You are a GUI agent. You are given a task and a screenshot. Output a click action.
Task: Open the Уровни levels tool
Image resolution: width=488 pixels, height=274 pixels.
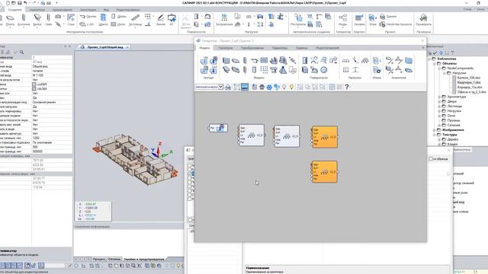pos(359,21)
